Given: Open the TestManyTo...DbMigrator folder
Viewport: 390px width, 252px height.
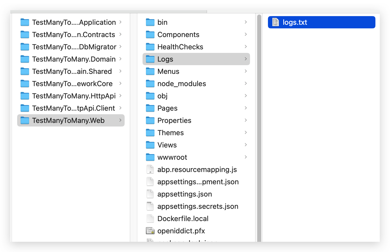Looking at the screenshot, I should [x=74, y=47].
